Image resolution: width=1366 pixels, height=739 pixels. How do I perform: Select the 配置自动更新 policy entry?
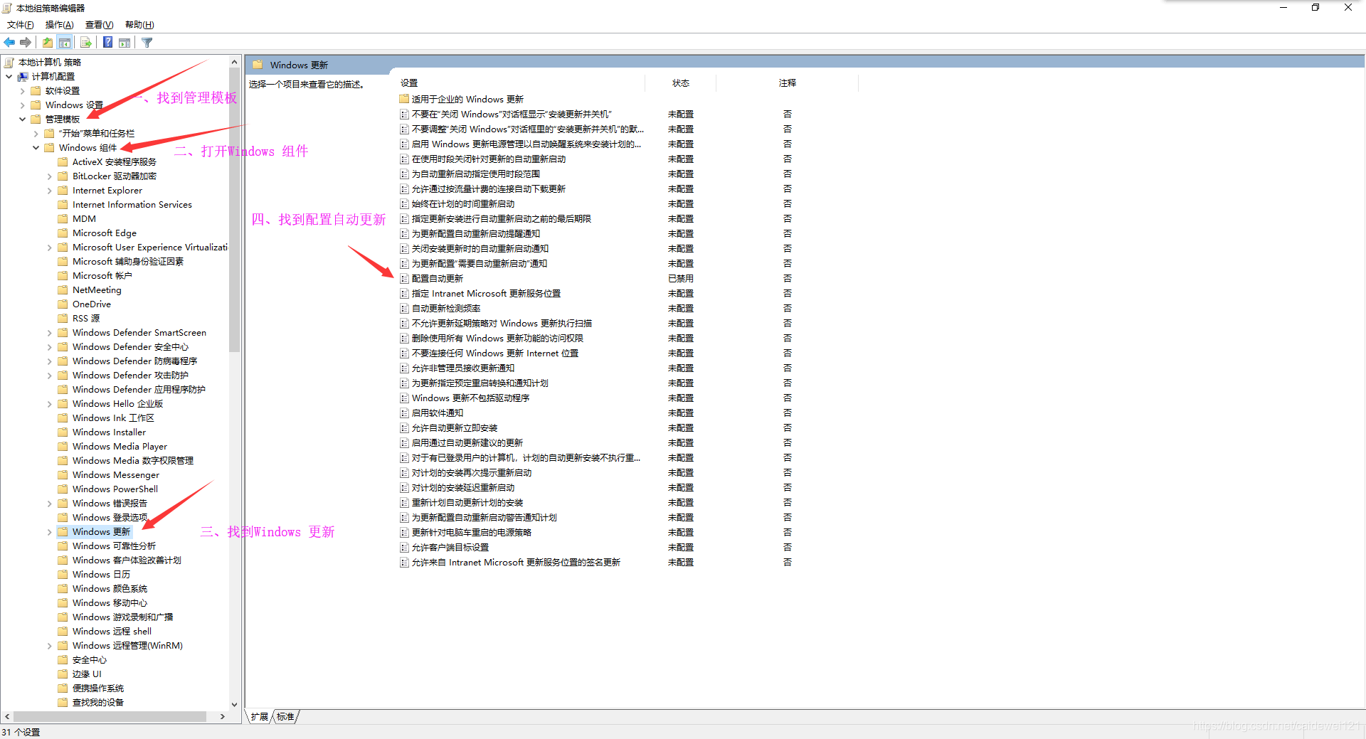click(x=438, y=278)
